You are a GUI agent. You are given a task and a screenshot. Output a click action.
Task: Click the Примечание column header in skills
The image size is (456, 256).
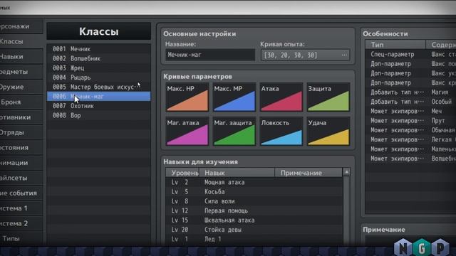309,173
